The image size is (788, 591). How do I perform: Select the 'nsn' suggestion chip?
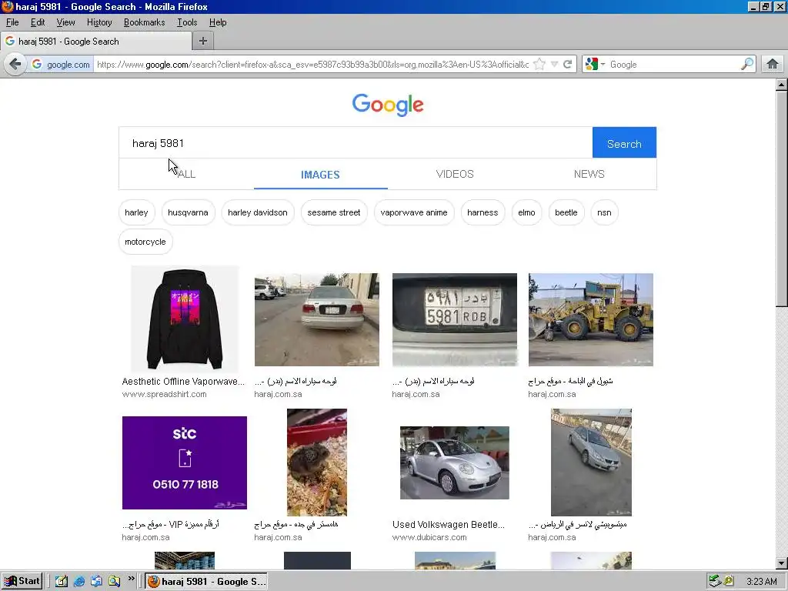click(x=604, y=212)
